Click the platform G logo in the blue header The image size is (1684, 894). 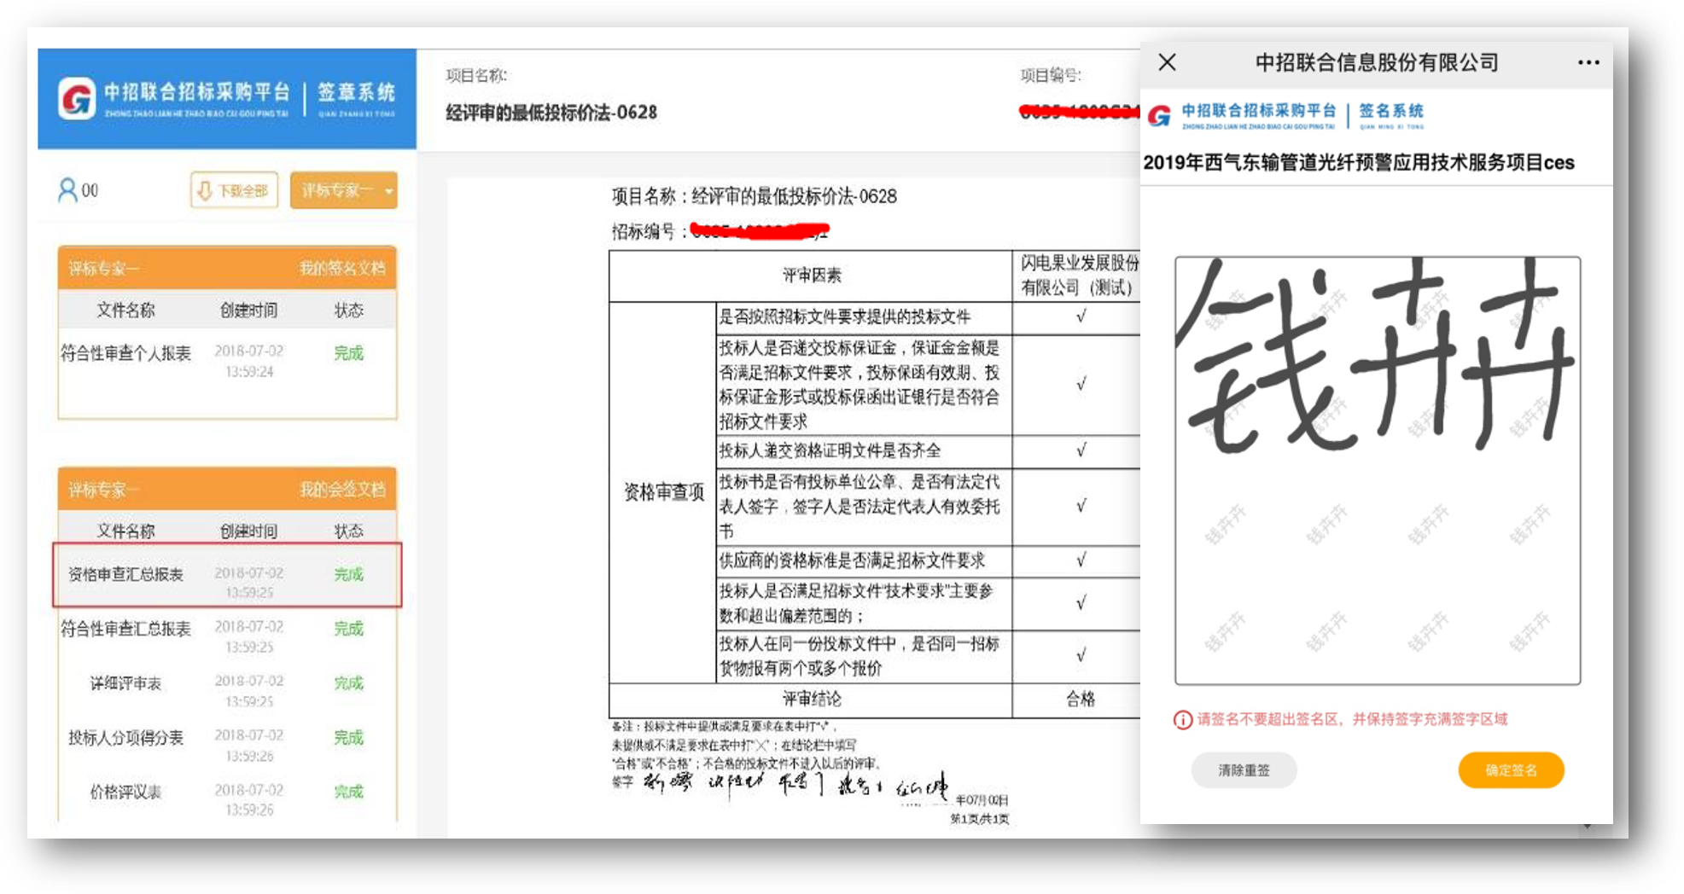point(76,99)
